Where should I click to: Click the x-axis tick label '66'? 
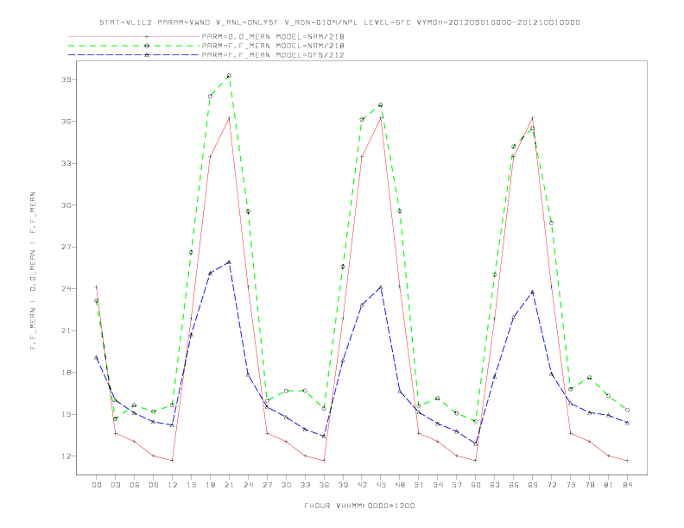pos(514,485)
